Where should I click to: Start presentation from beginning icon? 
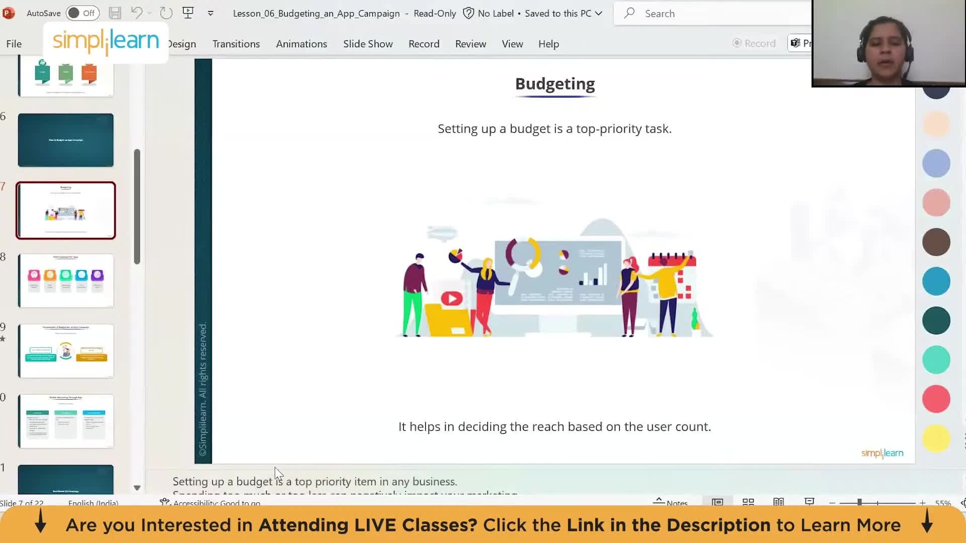[188, 13]
